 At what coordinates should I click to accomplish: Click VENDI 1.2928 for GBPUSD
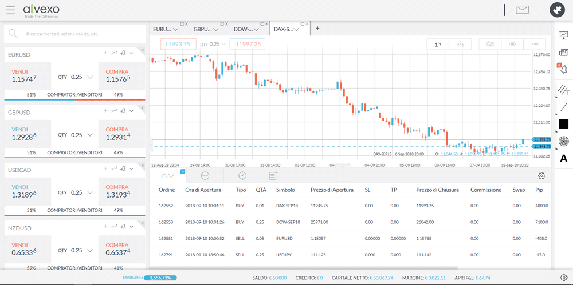pos(28,134)
